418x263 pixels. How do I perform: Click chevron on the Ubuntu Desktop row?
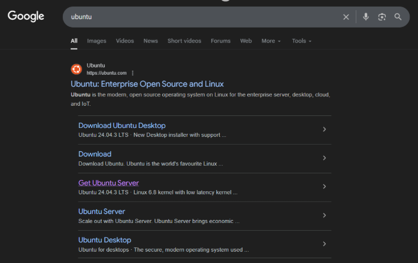[324, 244]
